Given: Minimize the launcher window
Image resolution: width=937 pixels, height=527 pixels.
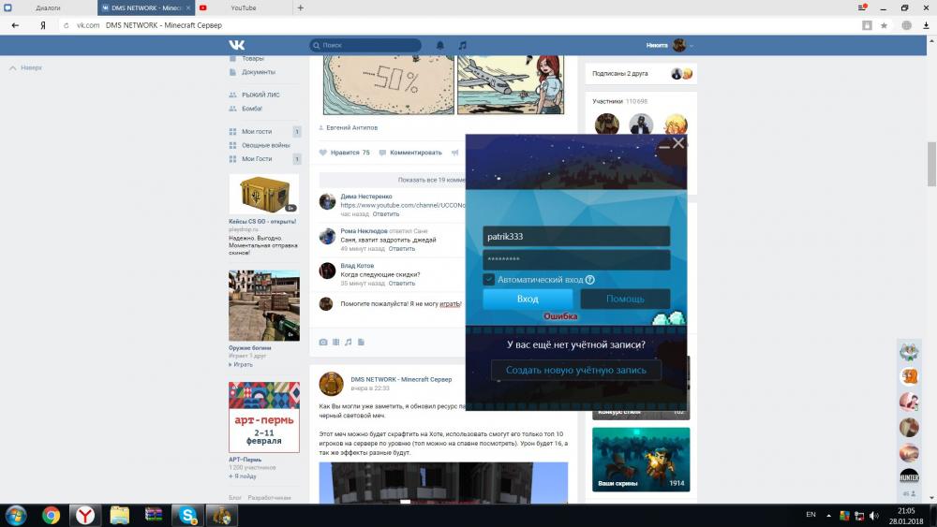Looking at the screenshot, I should click(664, 146).
